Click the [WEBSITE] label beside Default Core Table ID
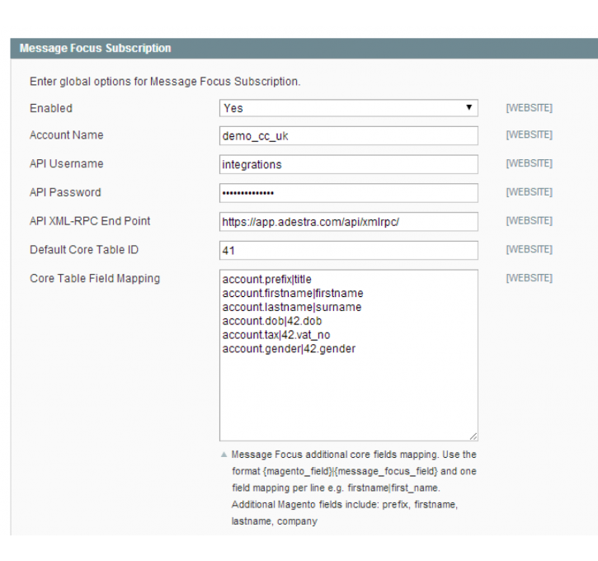 529,249
